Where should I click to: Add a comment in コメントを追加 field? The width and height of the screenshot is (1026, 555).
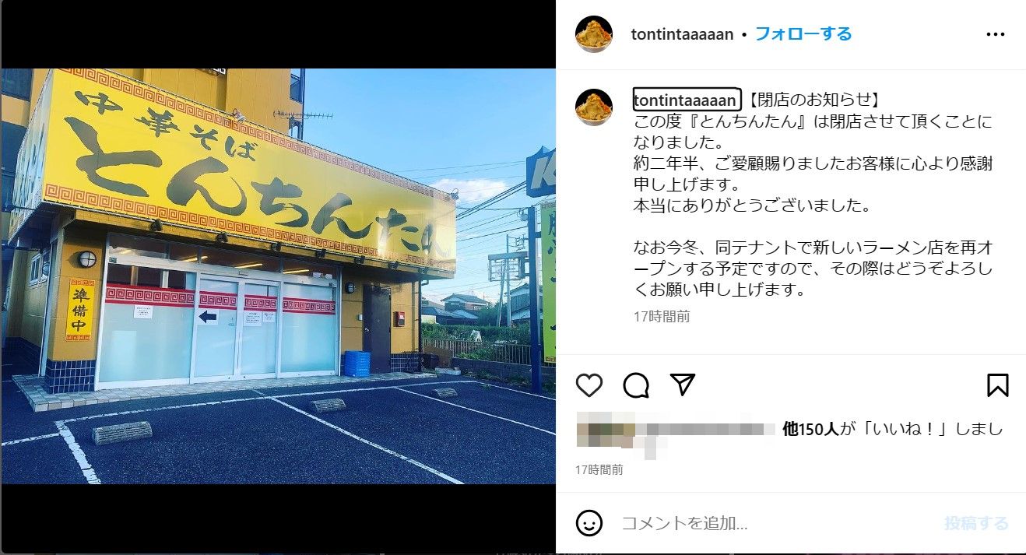771,524
